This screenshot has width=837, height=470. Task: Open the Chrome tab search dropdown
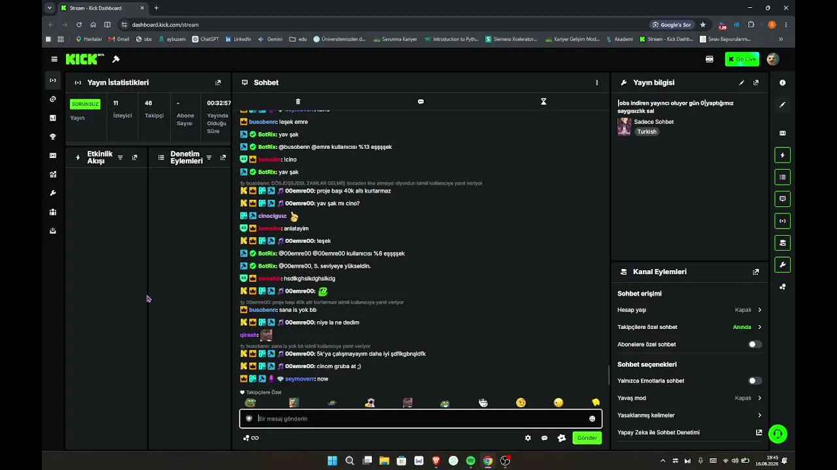point(50,8)
